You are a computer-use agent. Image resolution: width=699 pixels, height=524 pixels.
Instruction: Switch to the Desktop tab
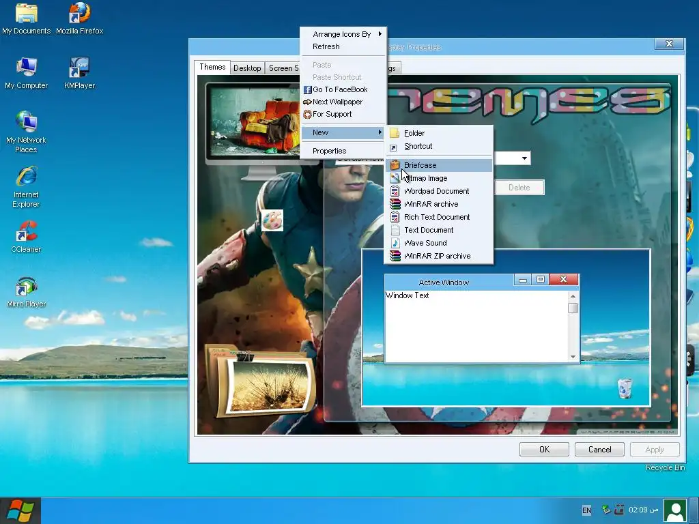(247, 68)
